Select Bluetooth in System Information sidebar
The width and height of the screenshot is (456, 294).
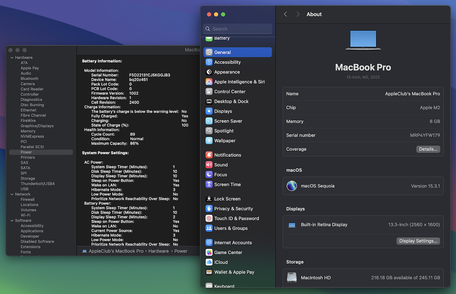click(30, 79)
